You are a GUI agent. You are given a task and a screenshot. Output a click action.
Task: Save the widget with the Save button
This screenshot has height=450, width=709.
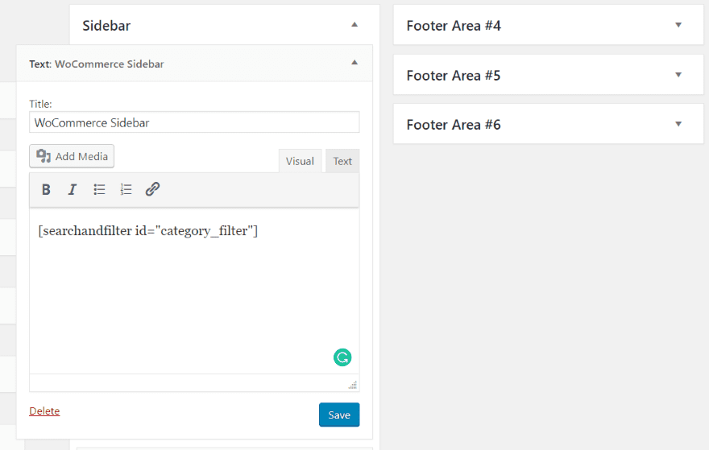click(339, 415)
